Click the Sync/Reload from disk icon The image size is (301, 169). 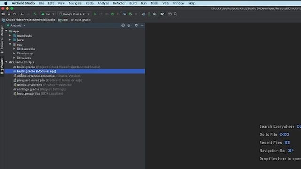(x=15, y=14)
